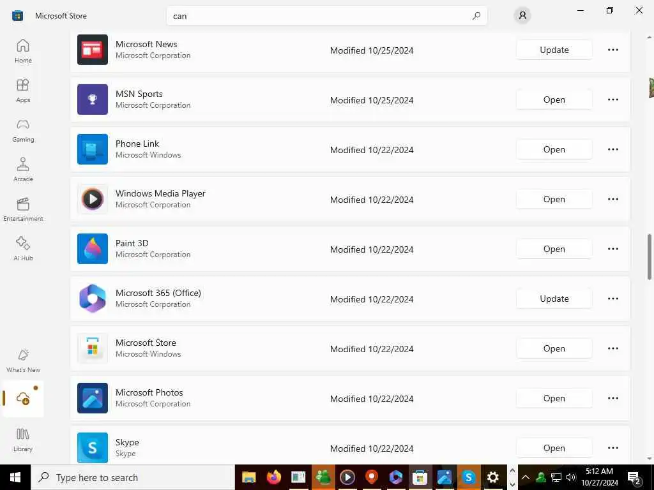Viewport: 654px width, 490px height.
Task: Click the Paint 3D app icon
Action: [93, 249]
